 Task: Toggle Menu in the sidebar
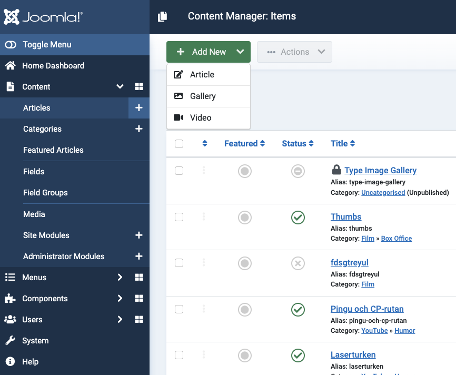click(46, 45)
